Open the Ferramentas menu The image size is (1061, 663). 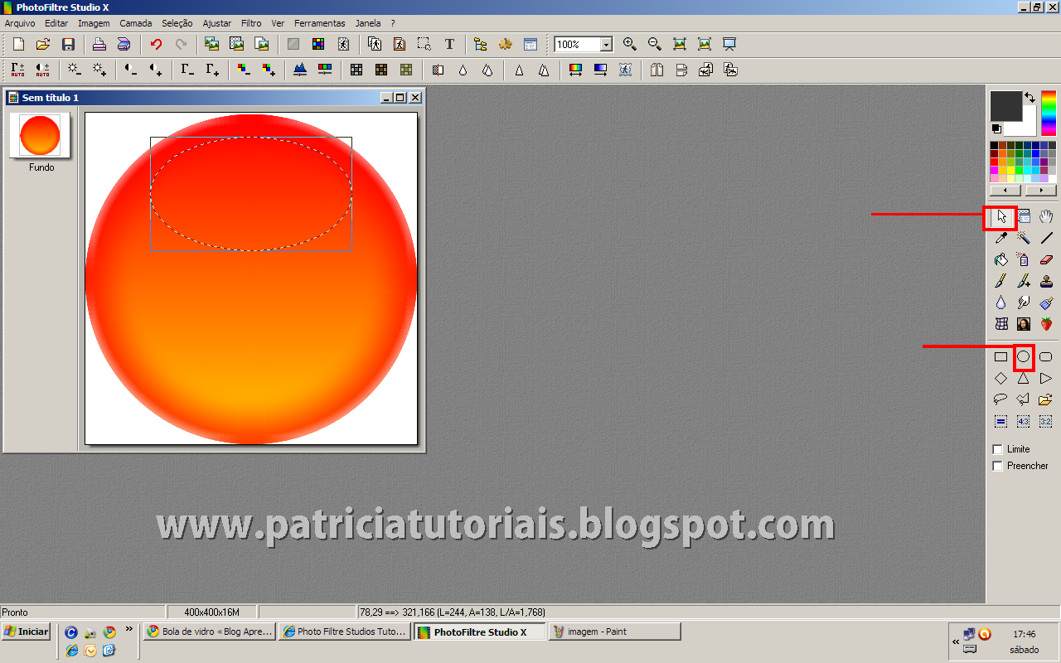coord(318,23)
